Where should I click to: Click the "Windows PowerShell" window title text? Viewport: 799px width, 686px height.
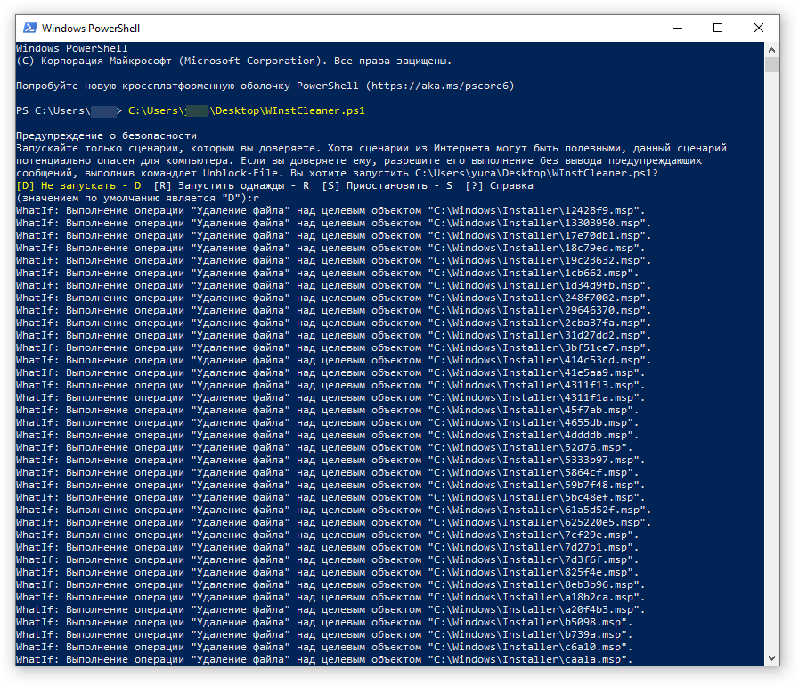pos(91,29)
